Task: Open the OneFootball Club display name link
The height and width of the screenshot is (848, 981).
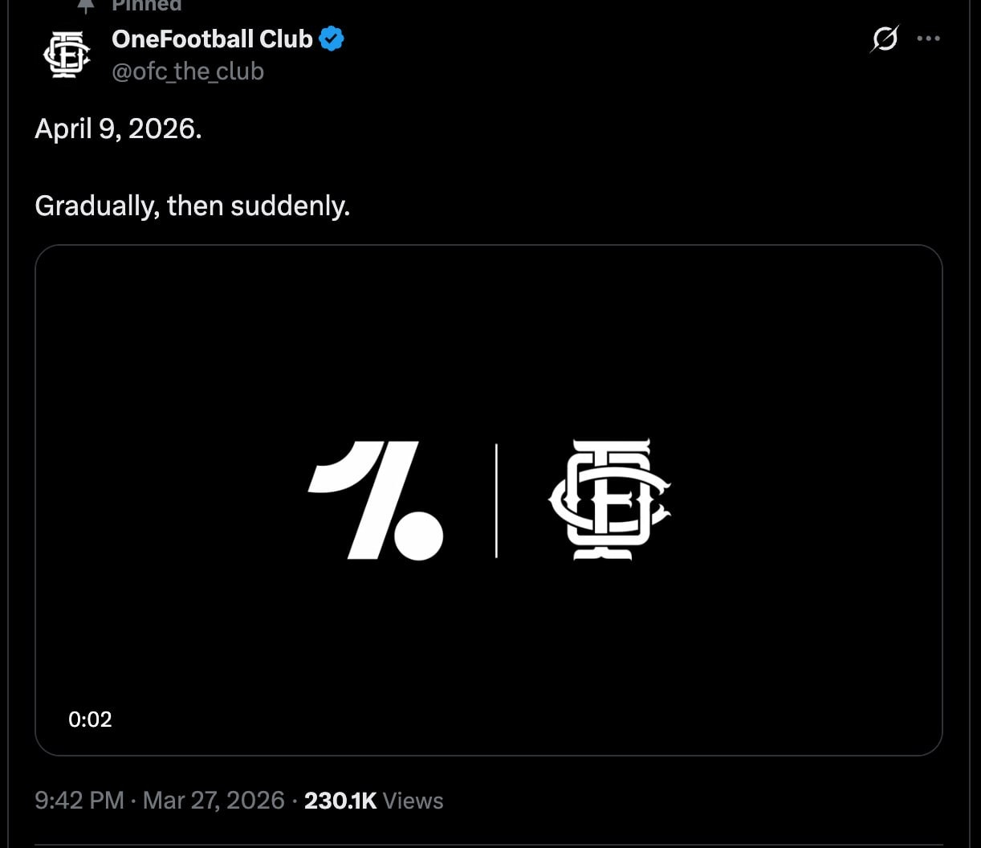Action: coord(212,39)
